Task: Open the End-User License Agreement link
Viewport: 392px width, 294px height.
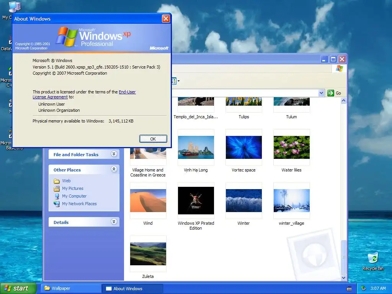Action: pos(84,95)
